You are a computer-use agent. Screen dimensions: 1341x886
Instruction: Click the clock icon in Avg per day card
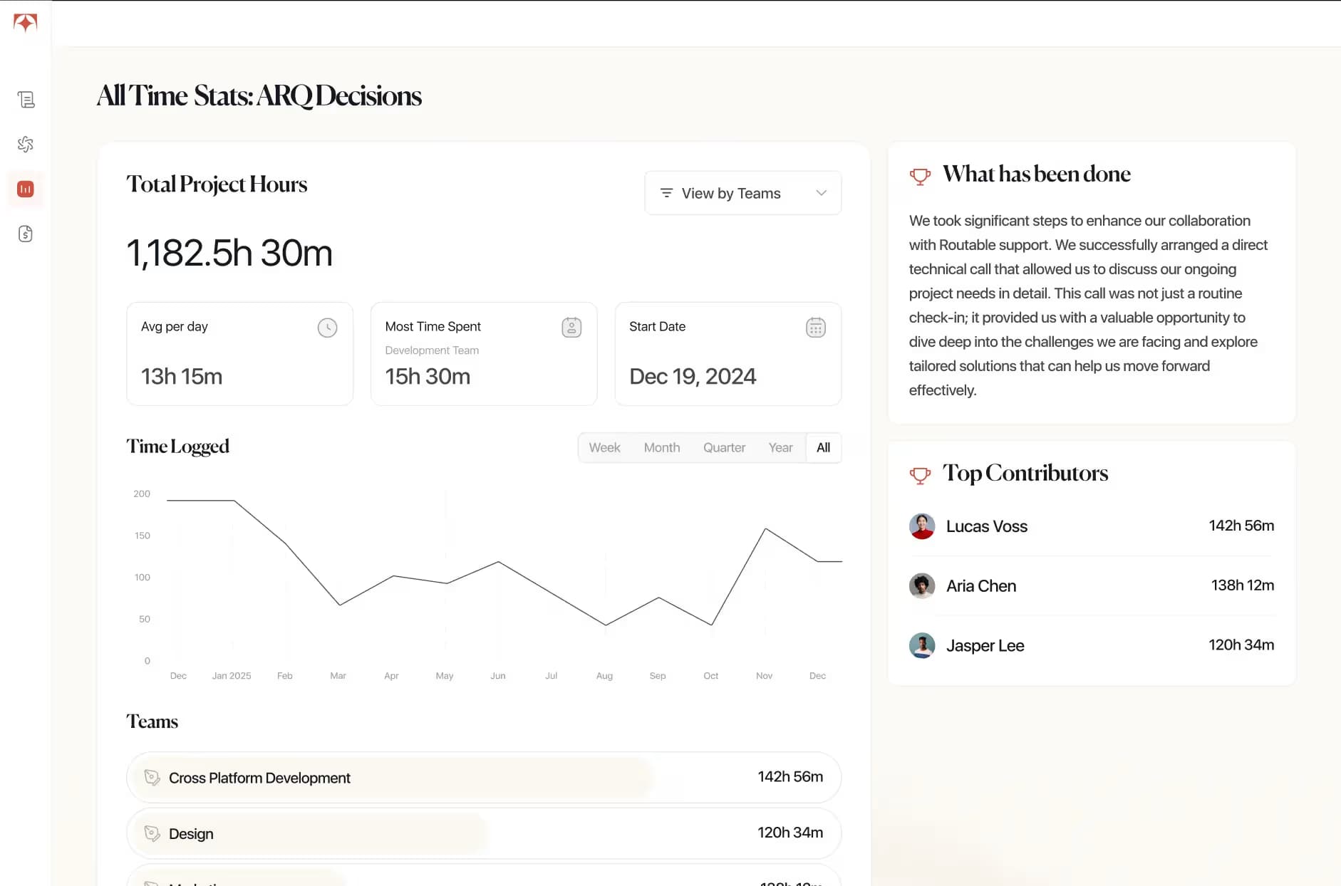pos(327,328)
